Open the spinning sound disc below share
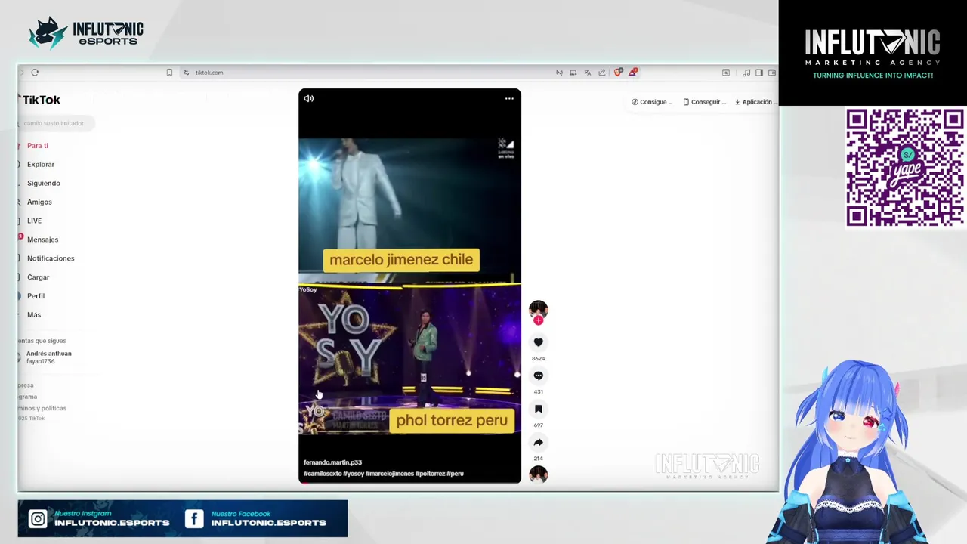Viewport: 967px width, 544px height. pyautogui.click(x=538, y=474)
